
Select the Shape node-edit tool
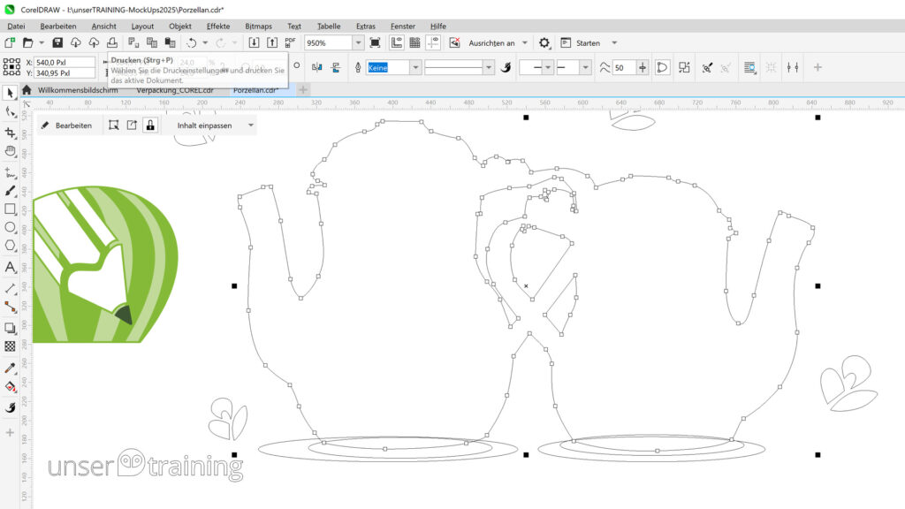click(10, 112)
